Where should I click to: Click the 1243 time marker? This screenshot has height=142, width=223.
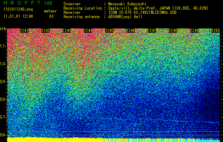point(67,31)
